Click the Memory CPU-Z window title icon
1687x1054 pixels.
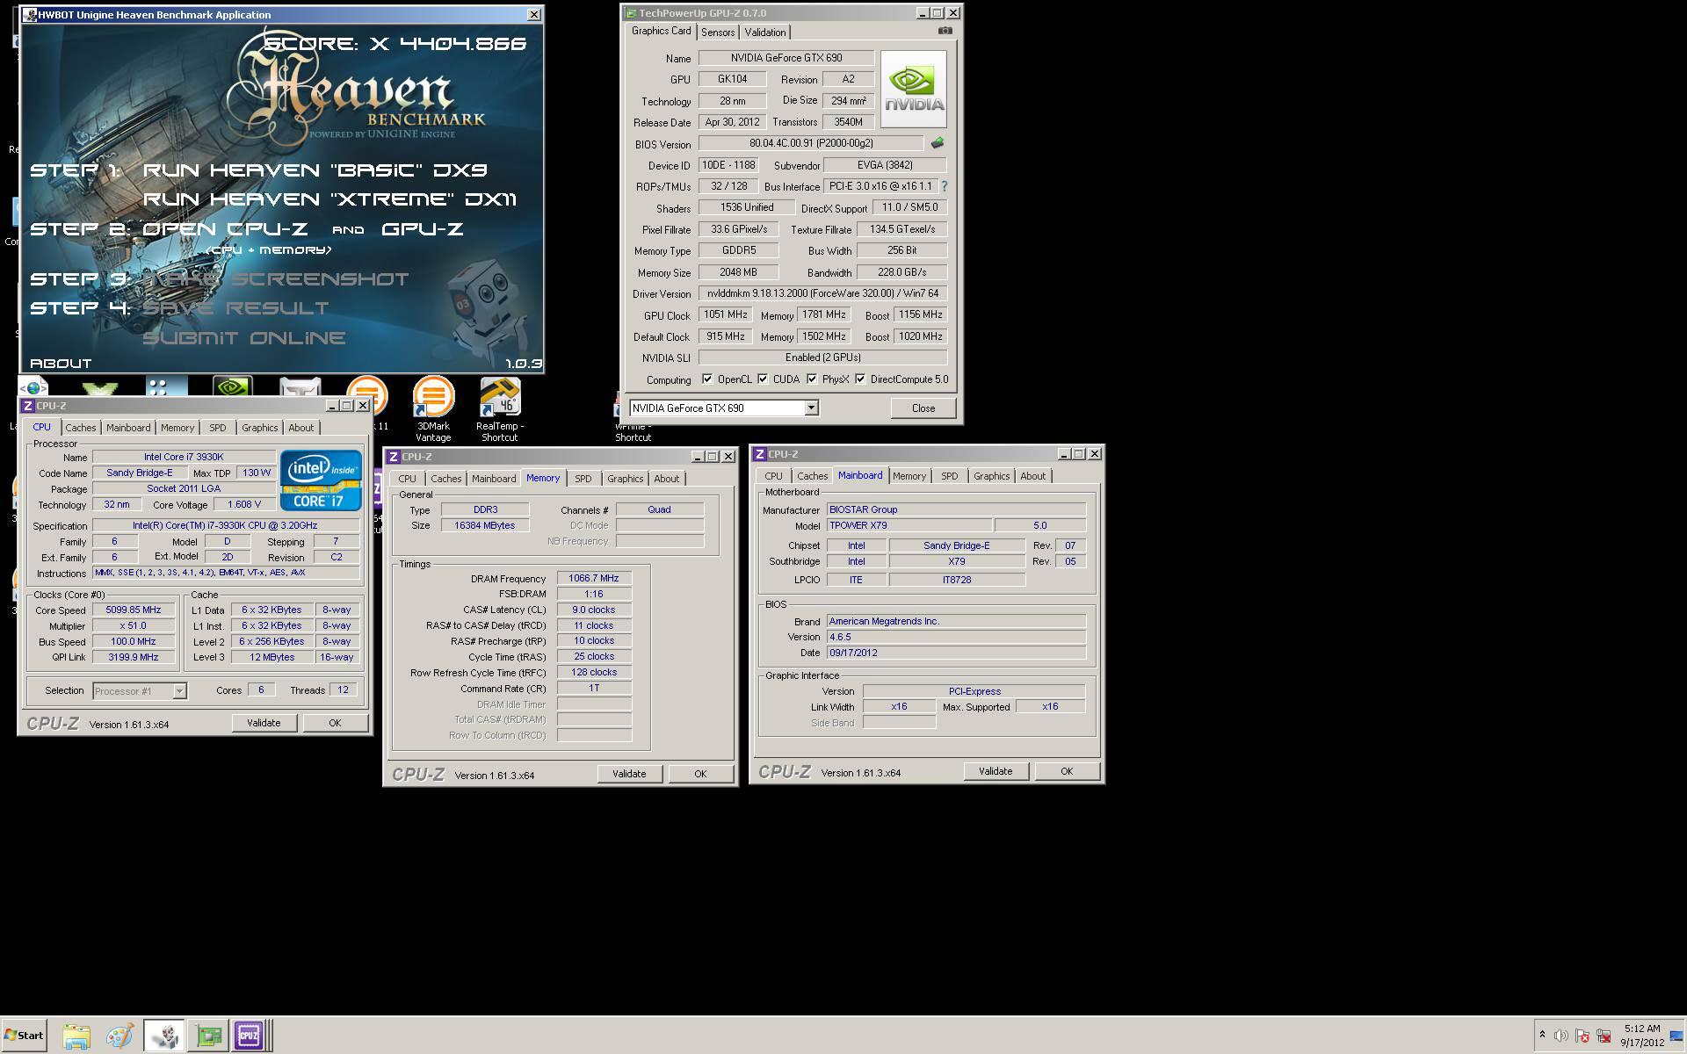point(394,457)
